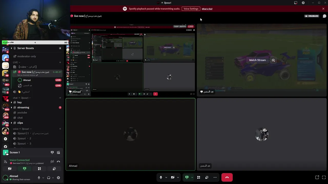Viewport: 328px width, 184px height.
Task: Open soundboard in bottom call bar
Action: point(207,177)
